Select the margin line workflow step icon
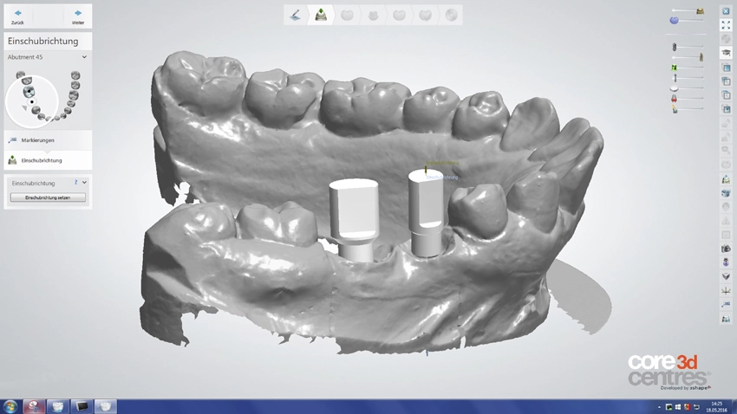Image resolution: width=737 pixels, height=414 pixels. pyautogui.click(x=296, y=15)
